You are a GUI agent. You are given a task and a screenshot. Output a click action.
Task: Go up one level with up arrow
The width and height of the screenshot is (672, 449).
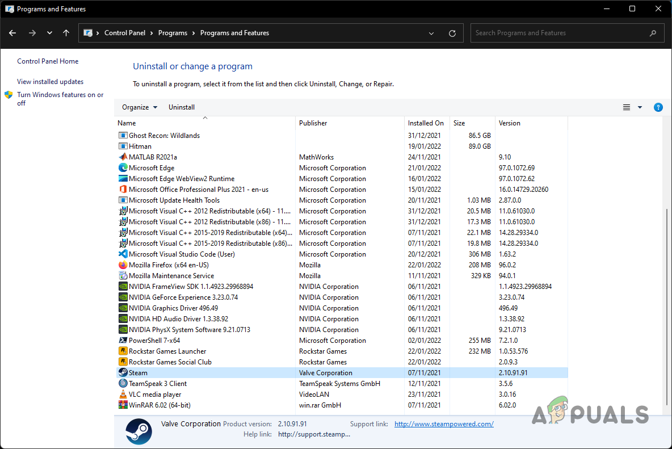click(66, 33)
